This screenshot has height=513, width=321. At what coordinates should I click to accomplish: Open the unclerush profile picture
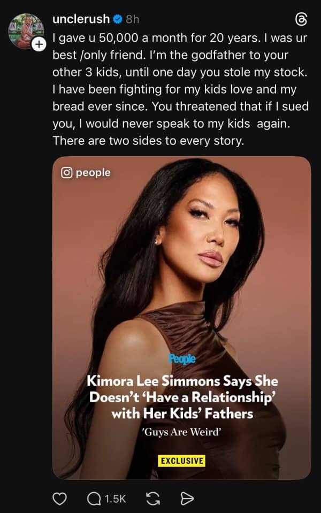26,30
